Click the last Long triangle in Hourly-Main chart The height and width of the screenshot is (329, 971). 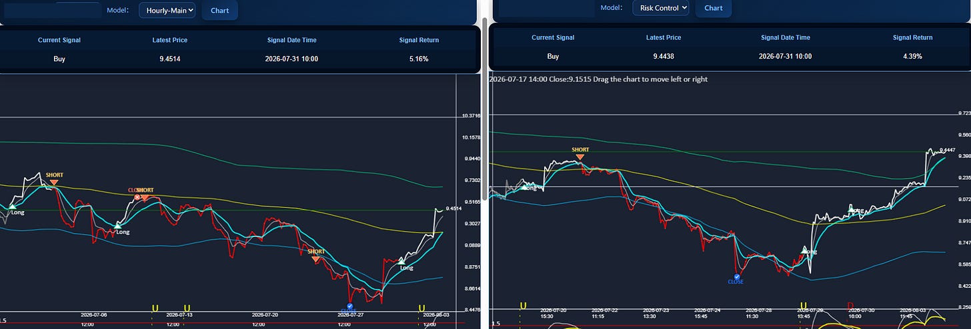pyautogui.click(x=401, y=261)
